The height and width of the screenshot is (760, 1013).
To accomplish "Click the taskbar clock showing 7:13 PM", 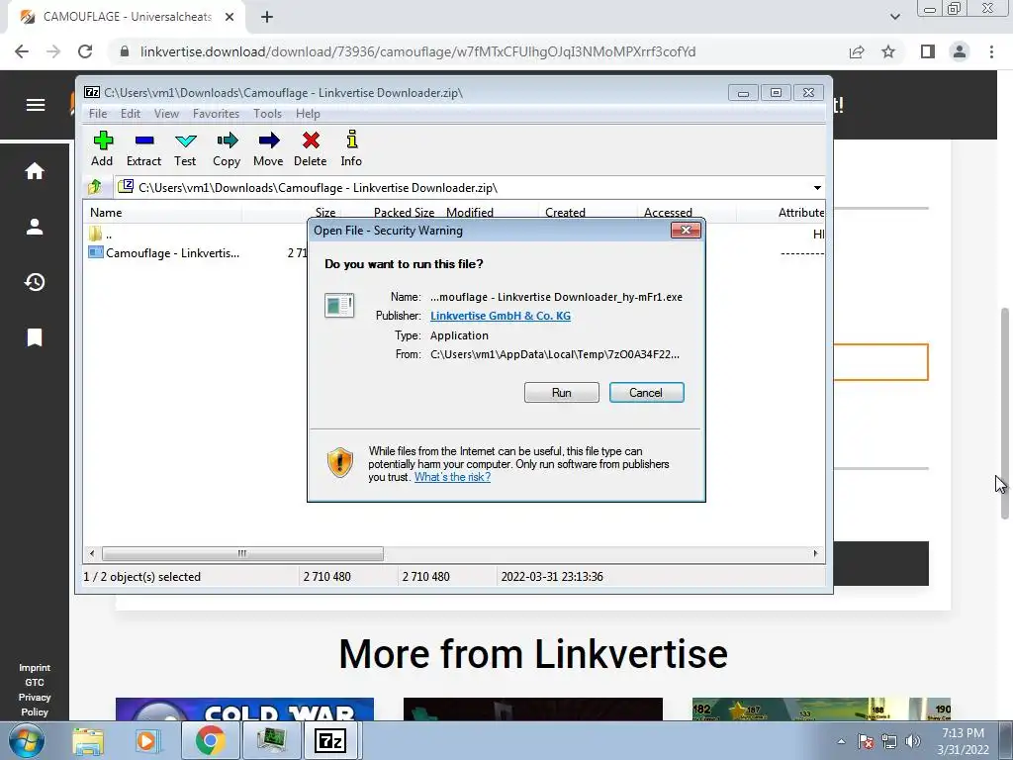I will (x=964, y=741).
